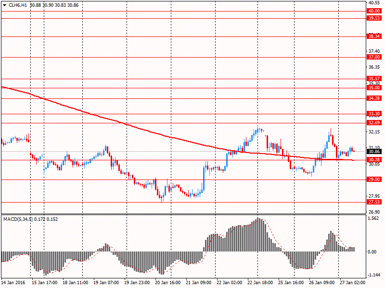
Task: Click the 40.55 price scale value
Action: click(374, 3)
